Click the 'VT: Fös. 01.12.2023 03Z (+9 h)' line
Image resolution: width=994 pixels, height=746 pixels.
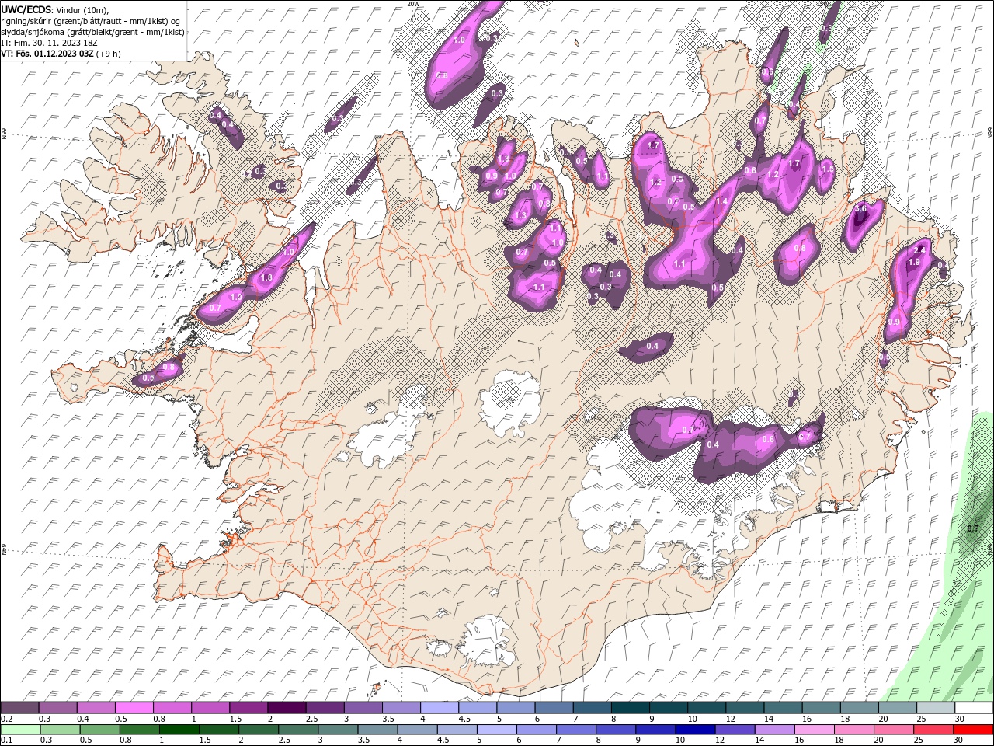pyautogui.click(x=61, y=54)
